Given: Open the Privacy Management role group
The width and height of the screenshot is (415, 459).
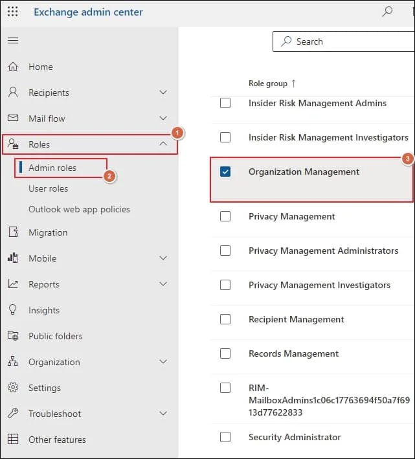Looking at the screenshot, I should pos(292,217).
